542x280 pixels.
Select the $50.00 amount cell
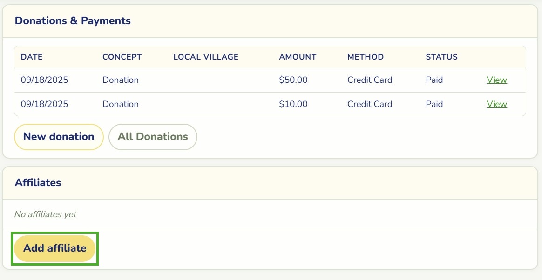click(x=293, y=80)
